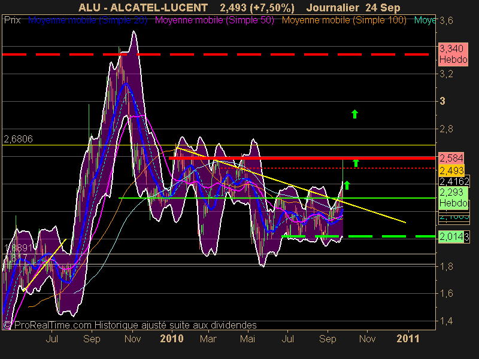Click the '3,2' price axis label
Image resolution: width=479 pixels, height=359 pixels.
(445, 74)
